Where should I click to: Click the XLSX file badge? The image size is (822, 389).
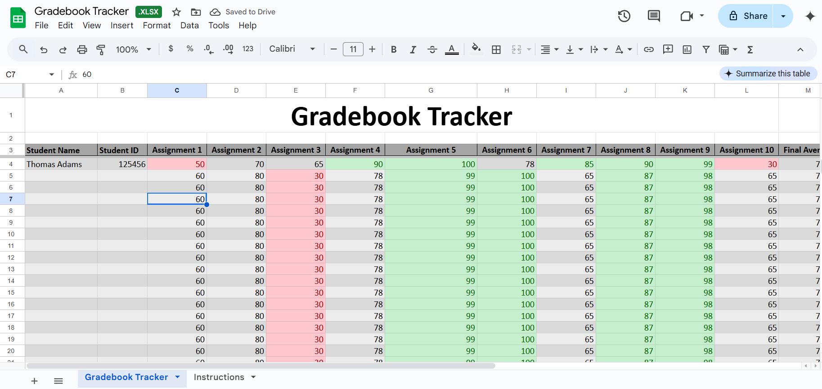pos(148,12)
